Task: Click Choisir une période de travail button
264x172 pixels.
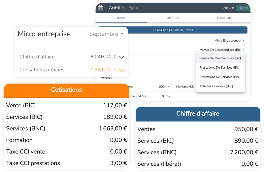Action: [x=173, y=30]
